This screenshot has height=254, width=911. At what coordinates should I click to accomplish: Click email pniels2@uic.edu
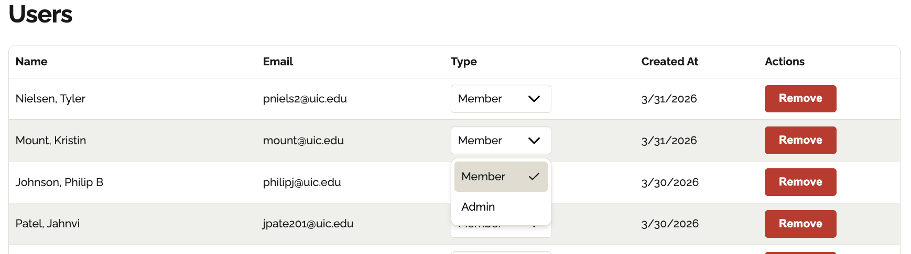tap(305, 99)
